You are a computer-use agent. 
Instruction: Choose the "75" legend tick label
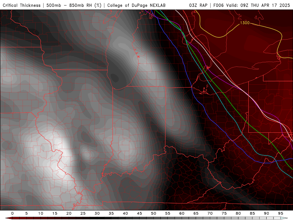pos(224,213)
